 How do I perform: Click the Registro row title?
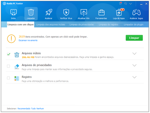click(x=27, y=77)
